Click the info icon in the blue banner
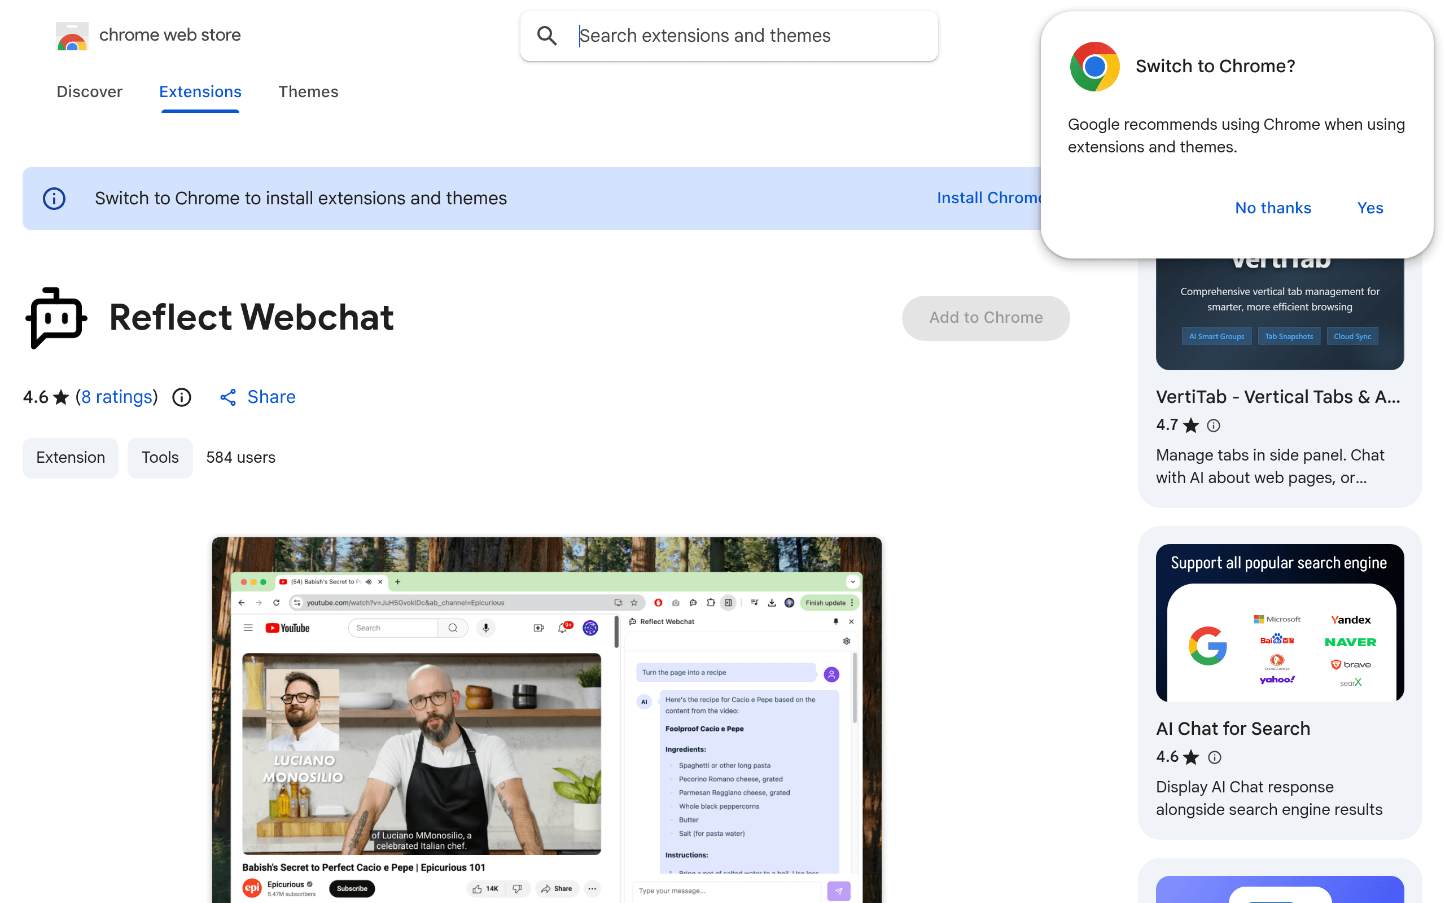 pos(54,198)
